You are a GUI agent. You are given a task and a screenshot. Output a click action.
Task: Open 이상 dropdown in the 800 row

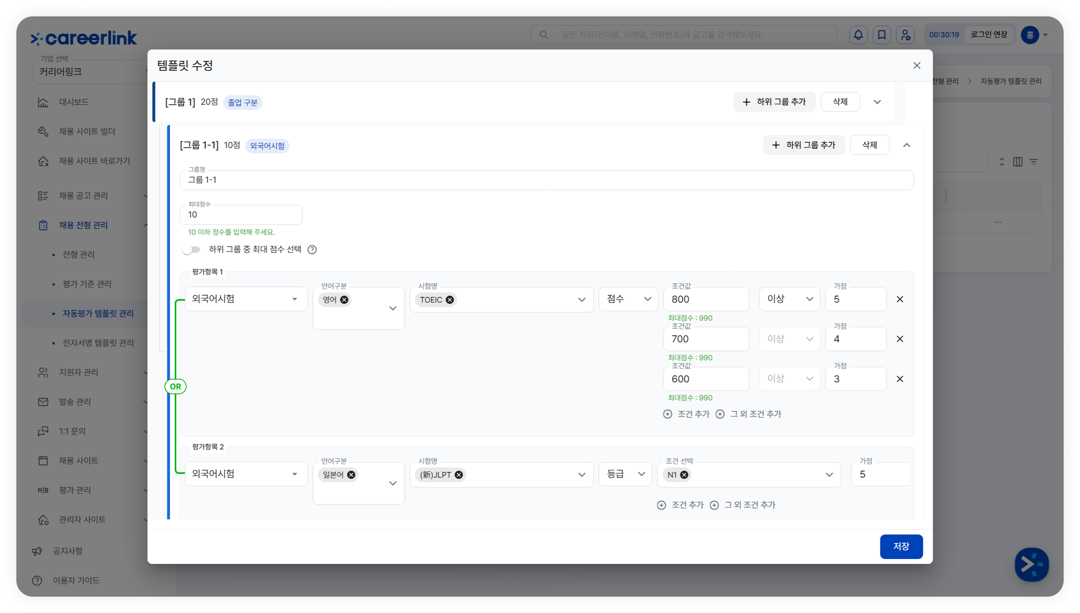click(x=790, y=299)
